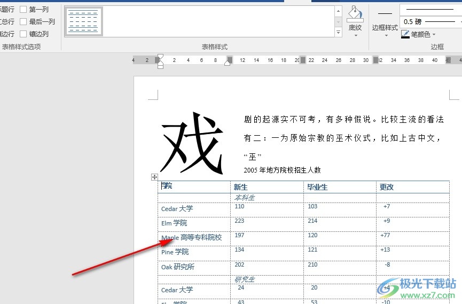Viewport: 462px width, 304px height.
Task: Click the +13 change cell
Action: (413, 254)
